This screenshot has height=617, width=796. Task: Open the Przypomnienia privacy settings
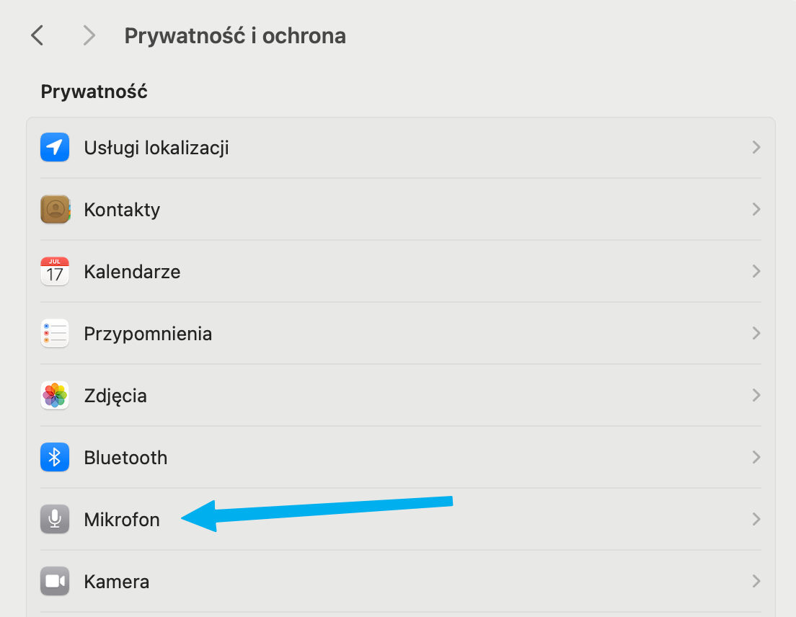point(148,334)
